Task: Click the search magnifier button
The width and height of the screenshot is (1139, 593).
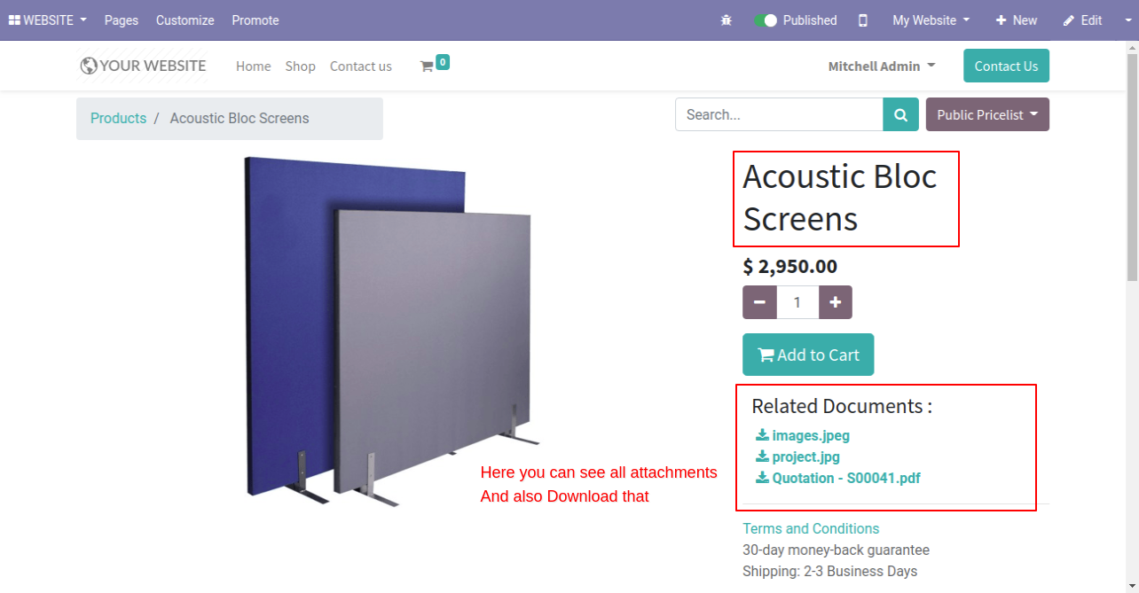Action: [900, 114]
